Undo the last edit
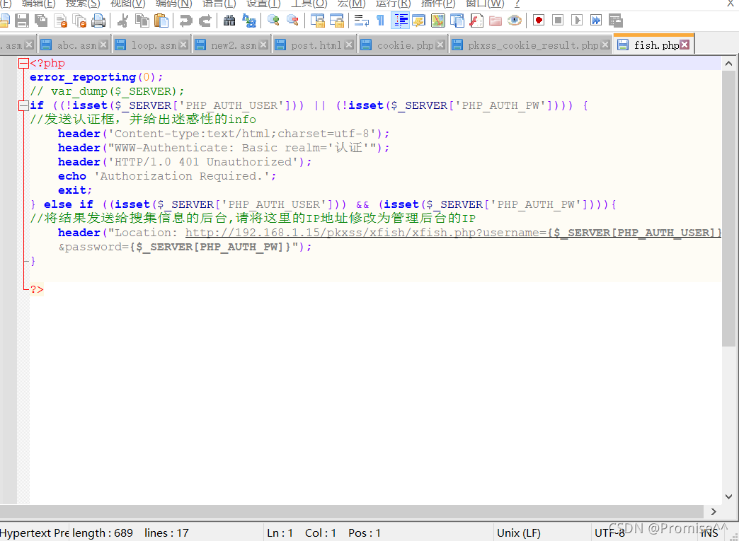The width and height of the screenshot is (739, 541). point(186,21)
